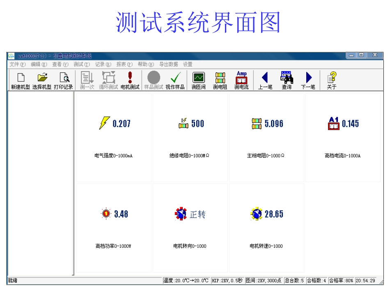The width and height of the screenshot is (390, 293).
Task: Click the application icon in title bar
Action: coord(11,56)
